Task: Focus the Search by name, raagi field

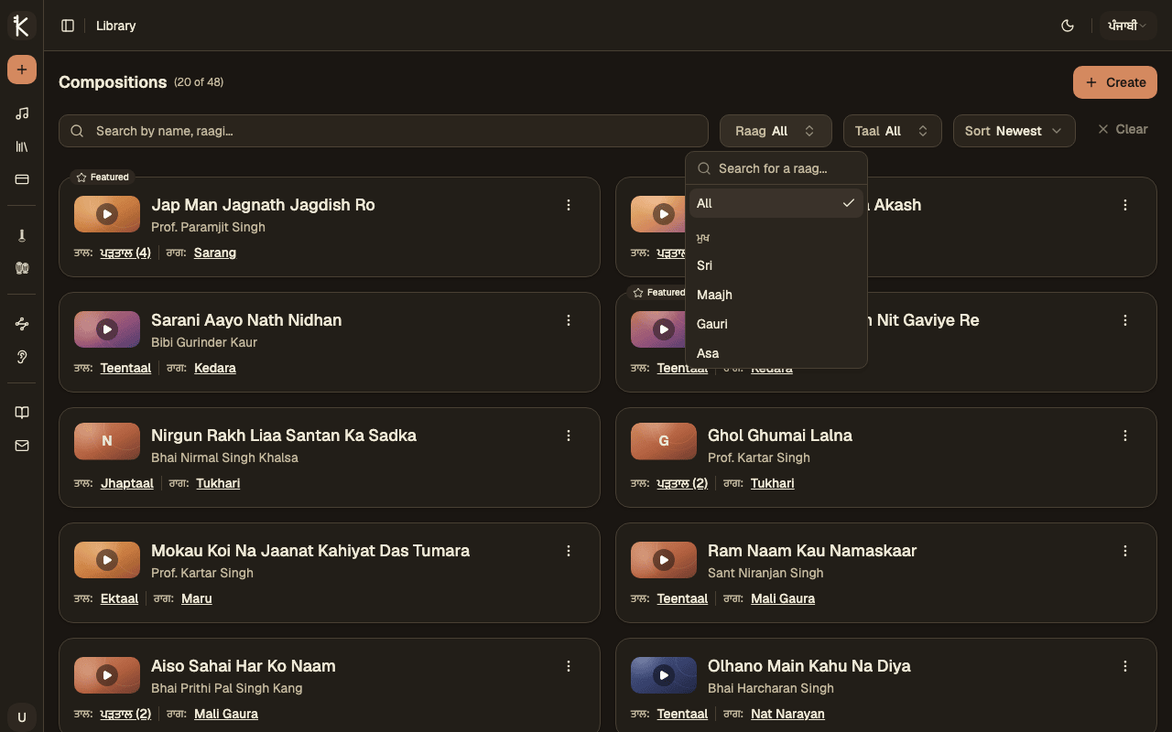Action: pos(384,131)
